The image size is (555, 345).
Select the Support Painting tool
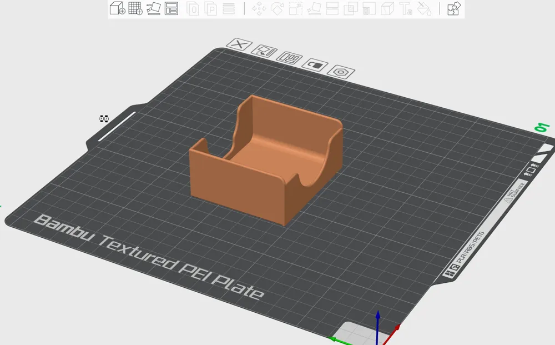369,8
